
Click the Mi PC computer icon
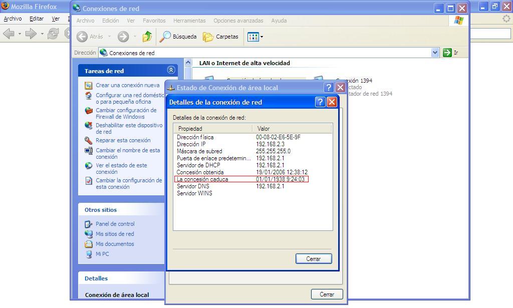[89, 254]
